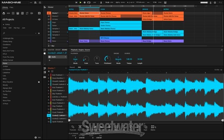Select the Instruments piano icon in the browser
Viewport: 224px width, 140px height.
click(18, 13)
